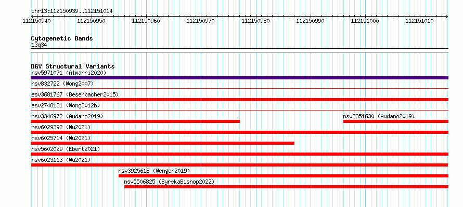
Task: Open nsv5602029 (Ebert2021) variant label
Action: tap(66, 149)
